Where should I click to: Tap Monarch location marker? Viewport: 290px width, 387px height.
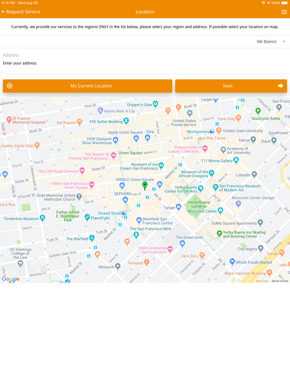pyautogui.click(x=118, y=266)
